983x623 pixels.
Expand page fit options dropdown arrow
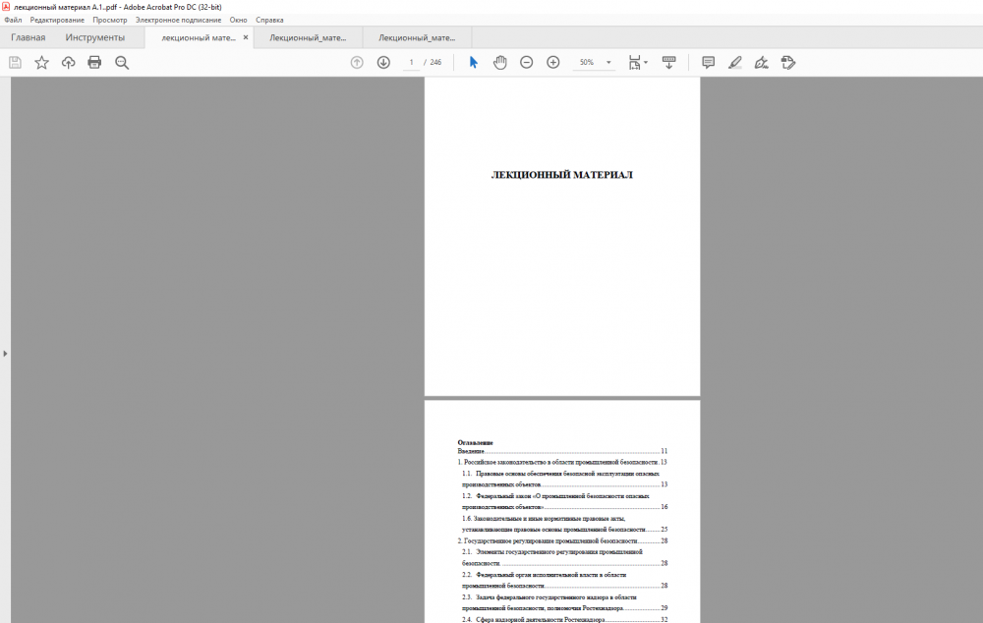click(x=646, y=63)
